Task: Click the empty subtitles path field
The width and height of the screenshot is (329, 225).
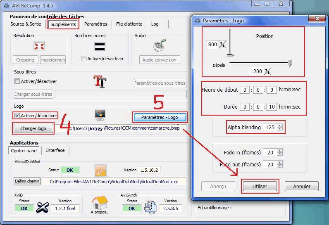Action: point(121,94)
